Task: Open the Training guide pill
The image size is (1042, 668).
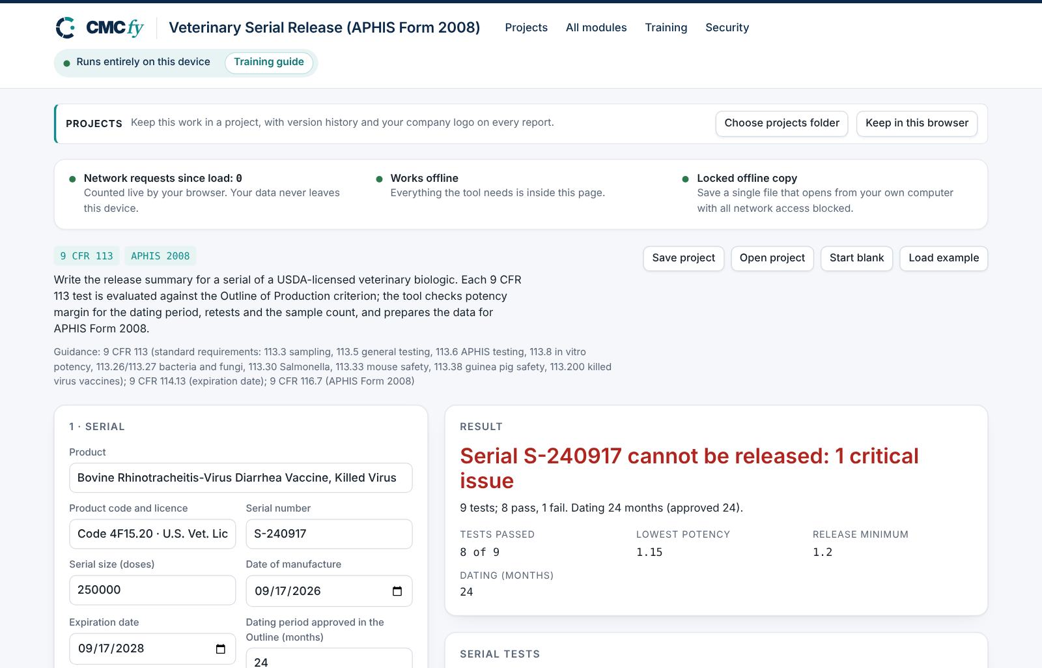Action: (x=269, y=62)
